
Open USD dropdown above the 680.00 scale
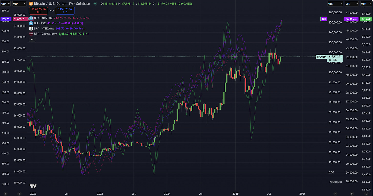[x=6, y=4]
